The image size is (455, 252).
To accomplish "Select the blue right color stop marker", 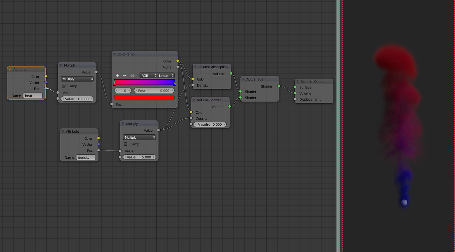I will 175,84.
